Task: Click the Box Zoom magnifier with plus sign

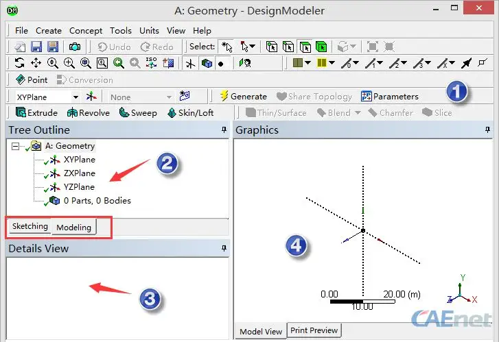Action: (69, 63)
